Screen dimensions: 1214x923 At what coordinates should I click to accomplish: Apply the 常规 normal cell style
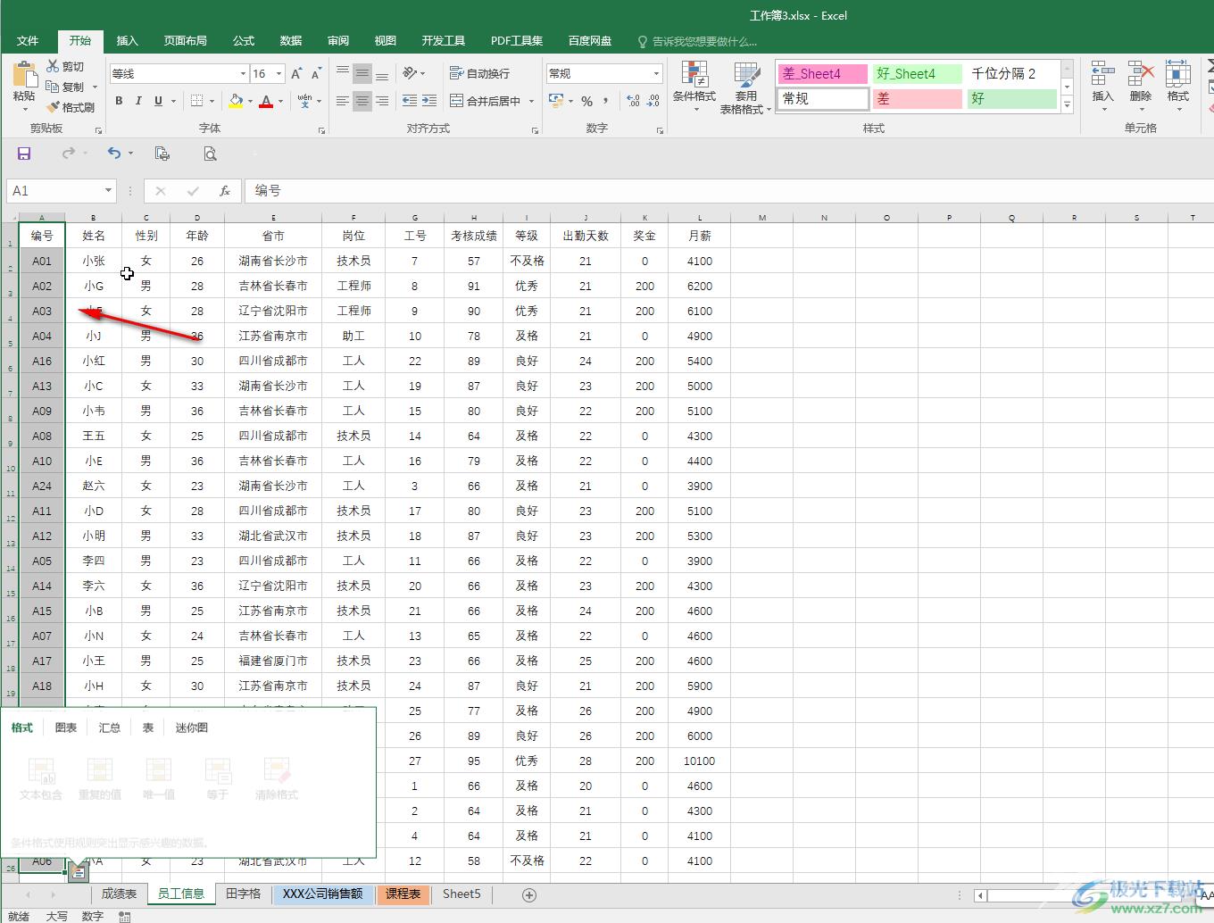coord(822,99)
